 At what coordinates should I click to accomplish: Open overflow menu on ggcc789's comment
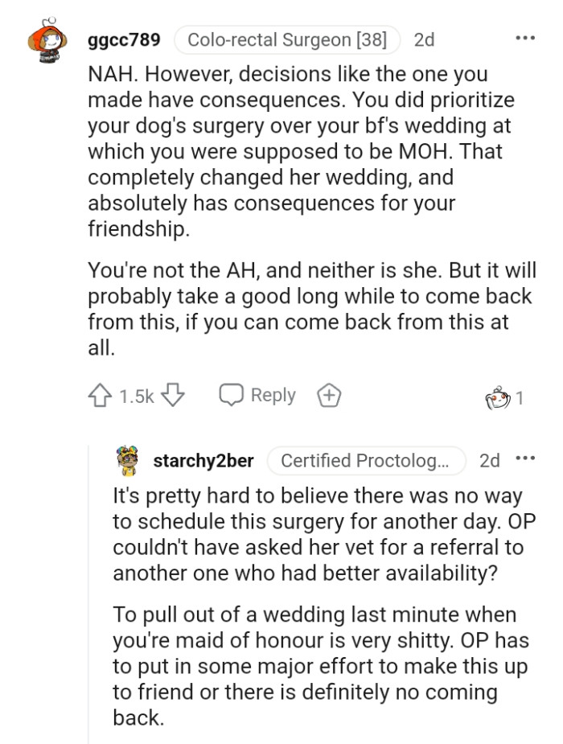[x=526, y=36]
